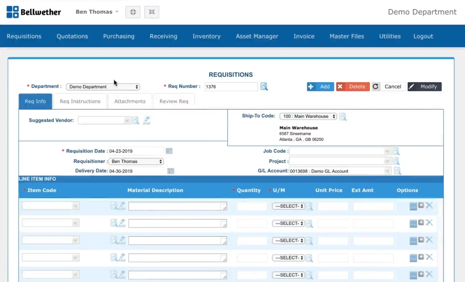This screenshot has height=282, width=465.
Task: Click first row Quantity input field
Action: pos(252,206)
